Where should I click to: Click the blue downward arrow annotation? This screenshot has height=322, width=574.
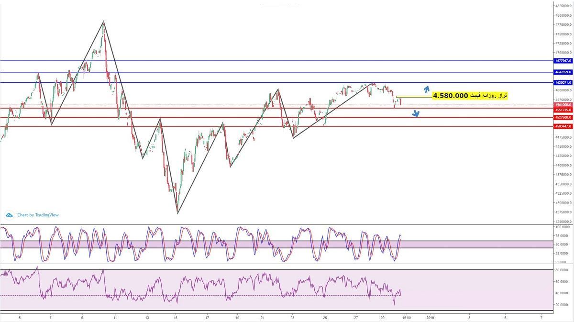point(416,113)
